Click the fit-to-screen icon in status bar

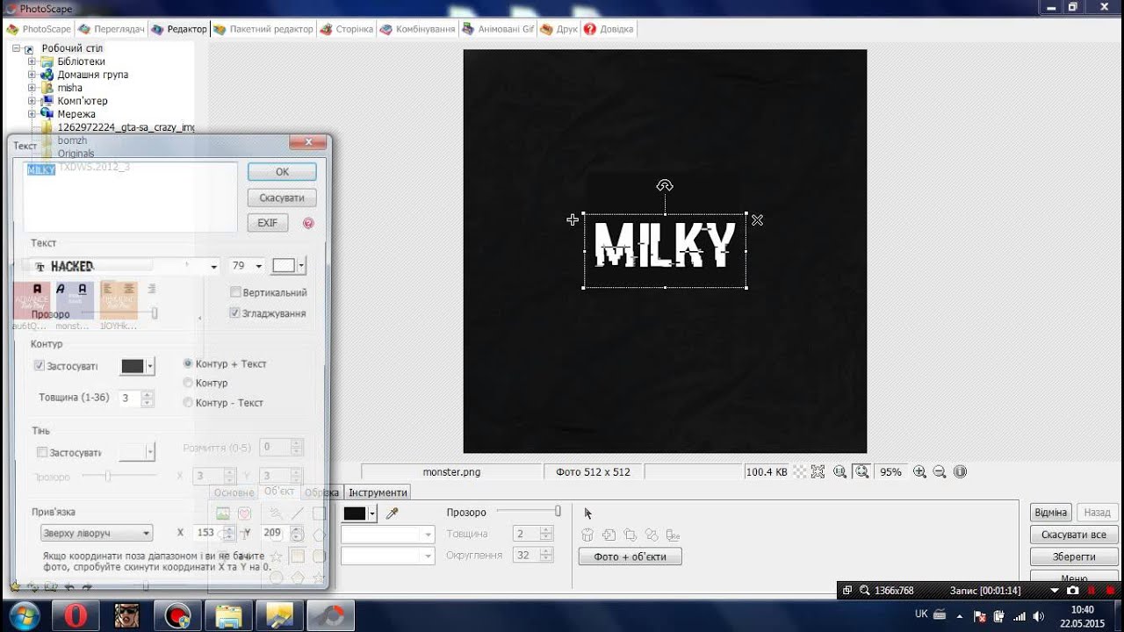coord(818,471)
